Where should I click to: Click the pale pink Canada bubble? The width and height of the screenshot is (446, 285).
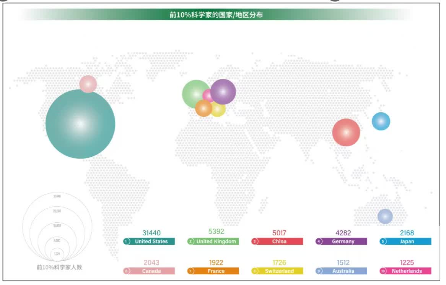pyautogui.click(x=88, y=84)
